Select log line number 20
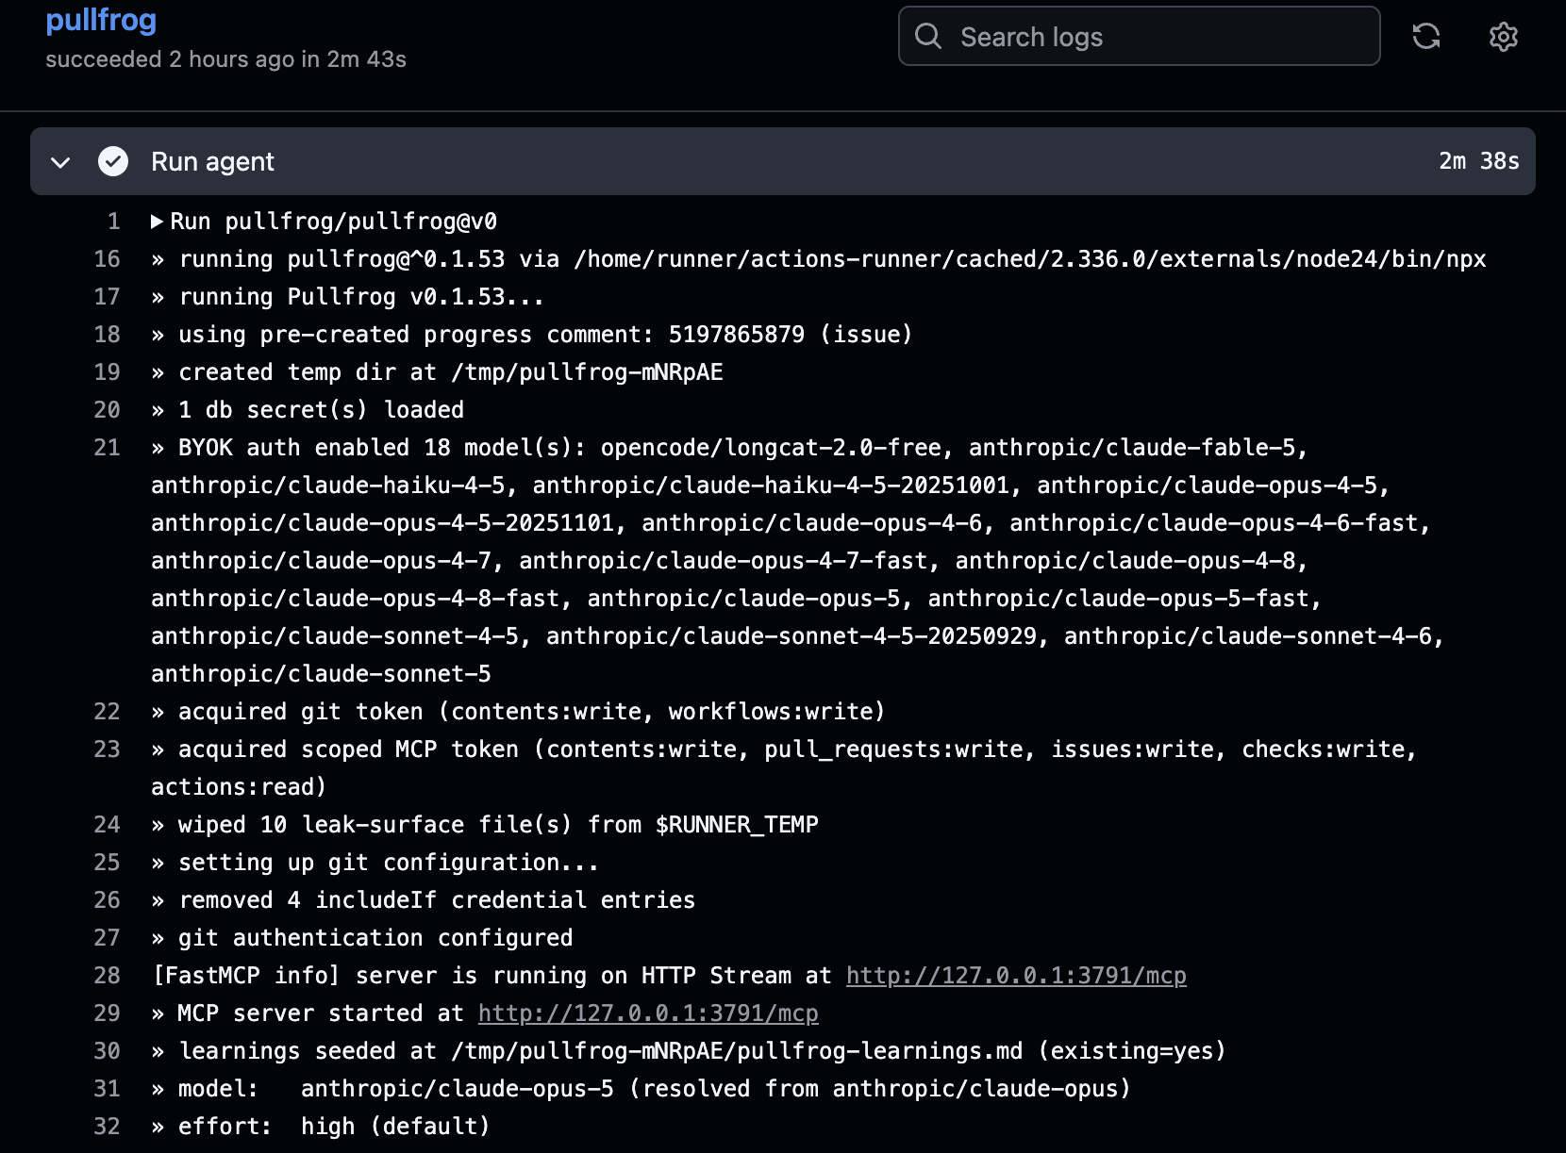 pyautogui.click(x=108, y=410)
